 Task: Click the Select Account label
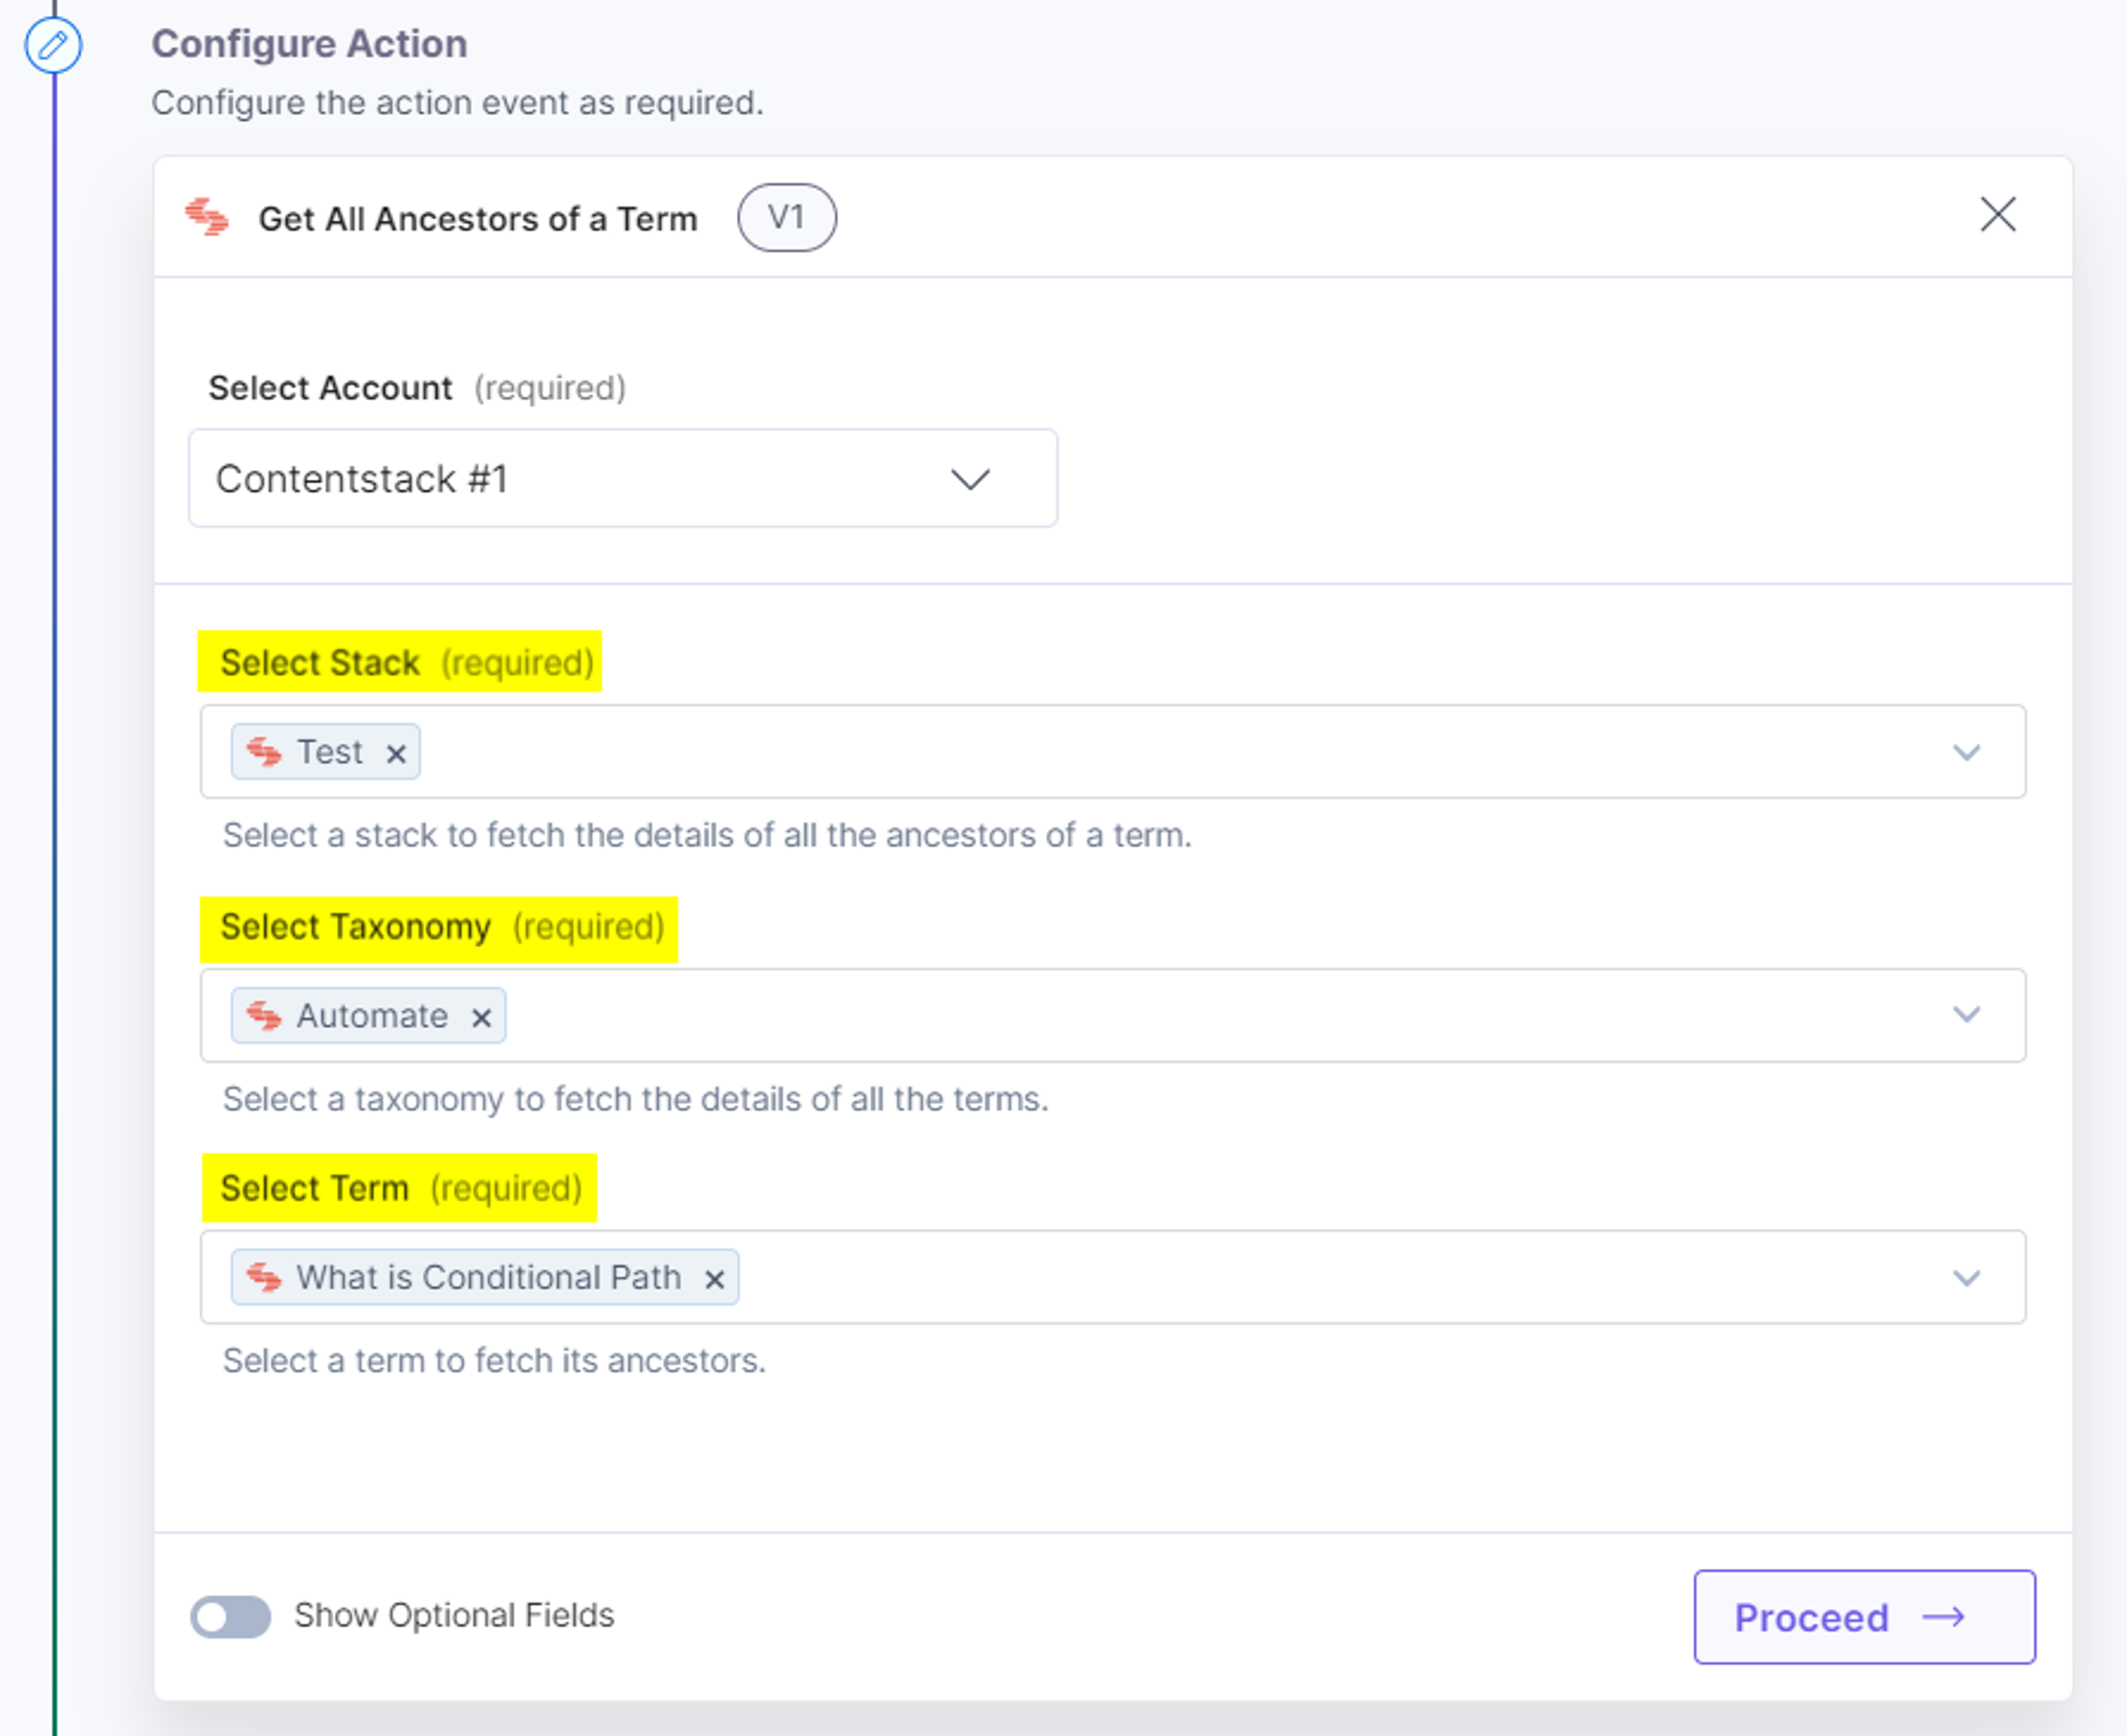330,387
